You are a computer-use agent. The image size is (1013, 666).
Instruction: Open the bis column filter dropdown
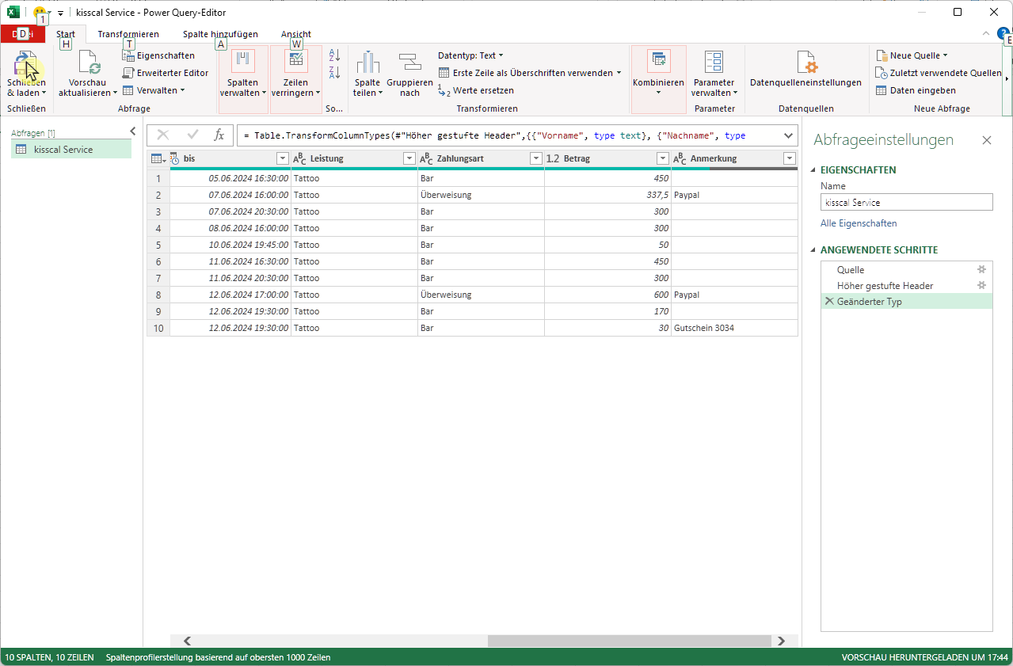click(283, 158)
